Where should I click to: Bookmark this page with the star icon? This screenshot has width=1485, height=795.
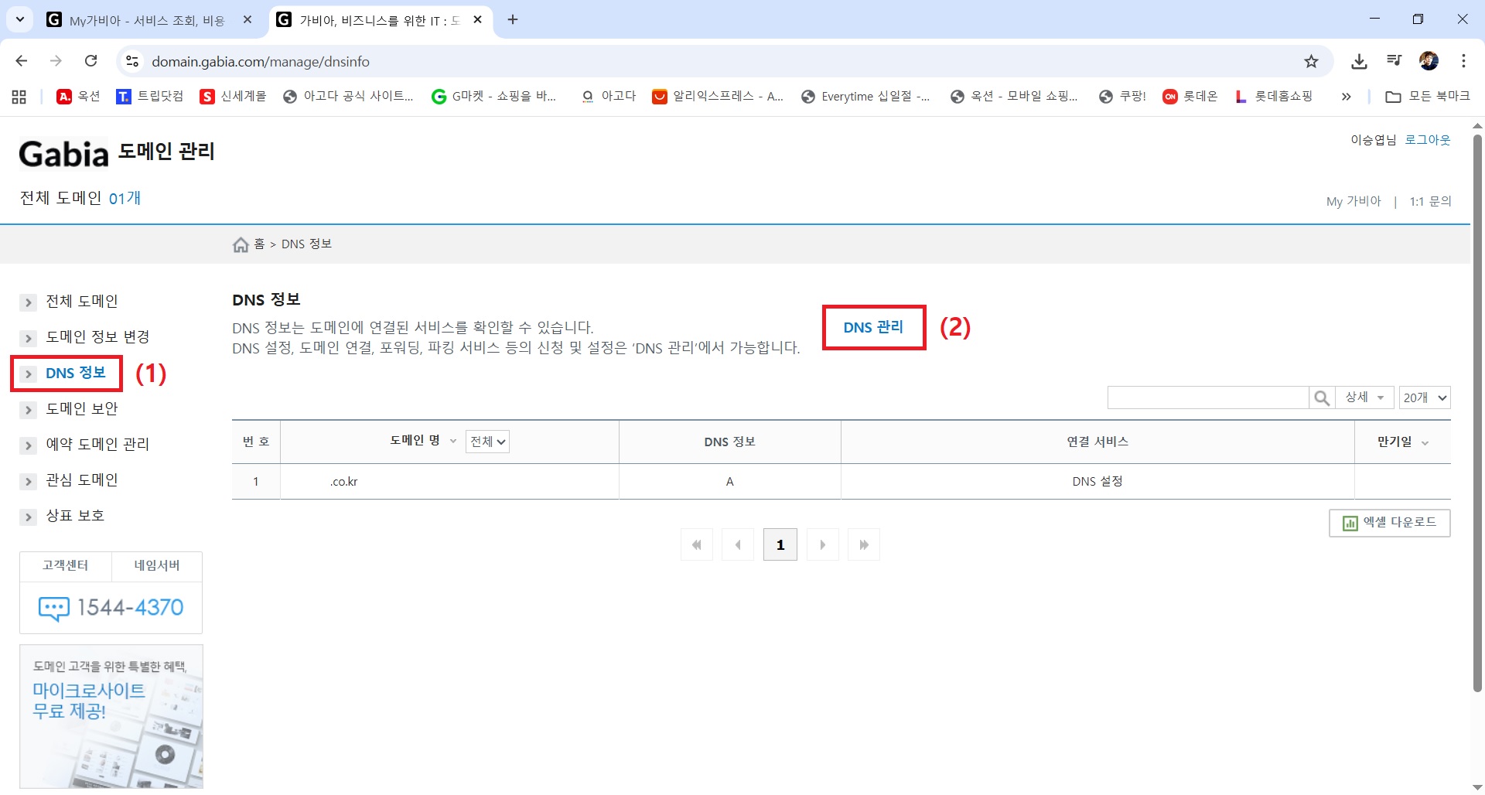(1311, 61)
